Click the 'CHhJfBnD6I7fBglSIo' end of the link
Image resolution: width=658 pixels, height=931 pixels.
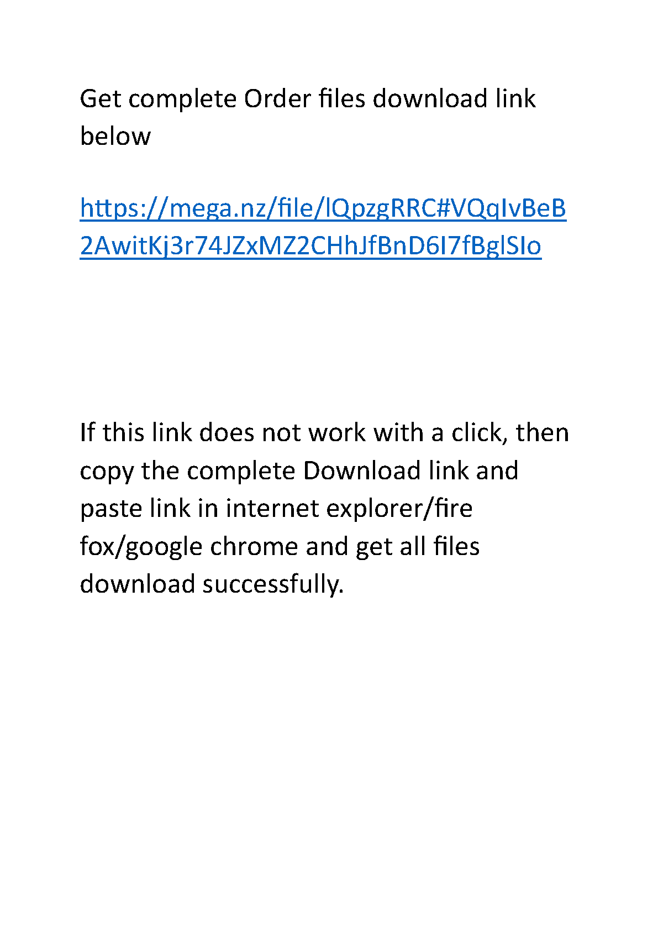427,246
